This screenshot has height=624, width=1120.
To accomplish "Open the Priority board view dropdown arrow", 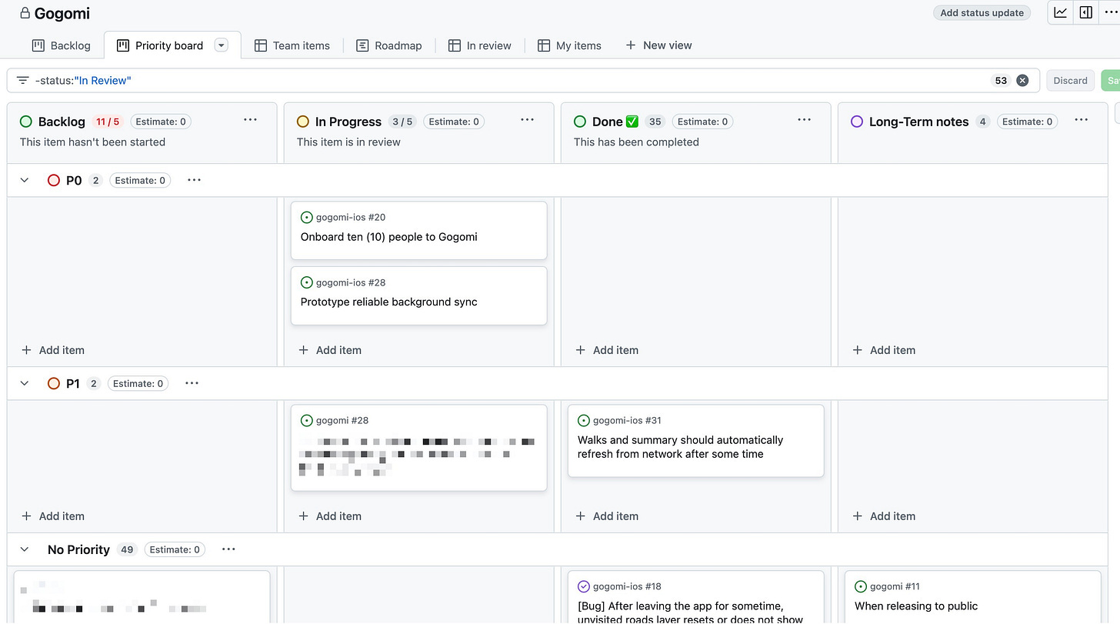I will click(x=222, y=45).
